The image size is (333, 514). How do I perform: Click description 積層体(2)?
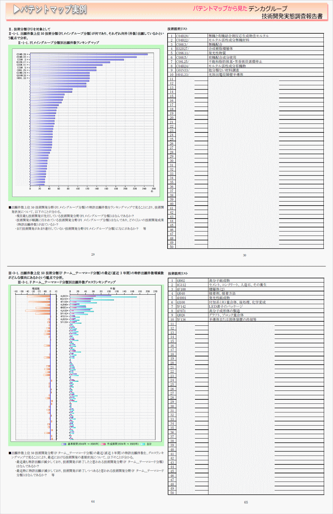[x=217, y=289]
